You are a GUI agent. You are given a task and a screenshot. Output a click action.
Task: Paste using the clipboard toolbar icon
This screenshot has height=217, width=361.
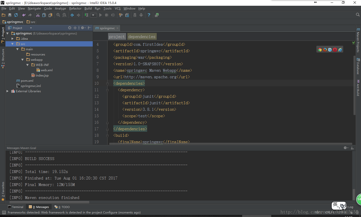[x=50, y=15]
